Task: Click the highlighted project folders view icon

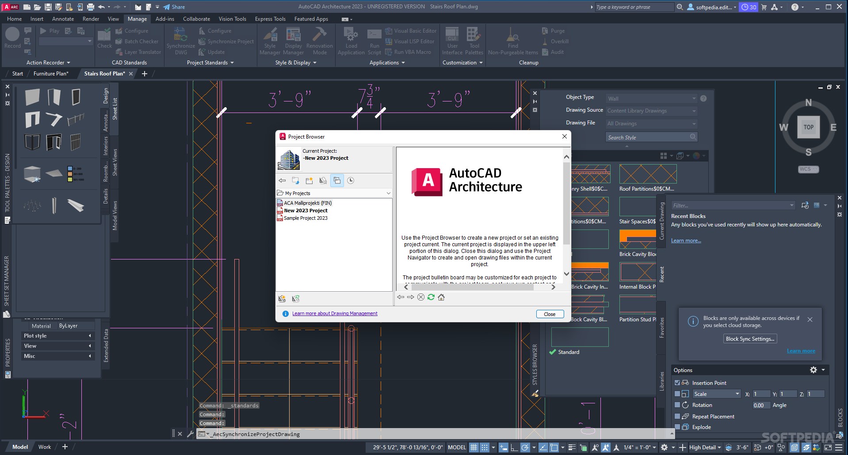Action: [337, 180]
